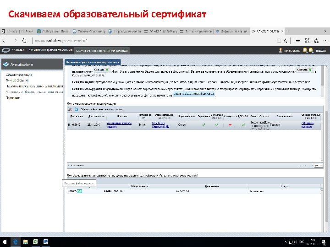Open the page size dropdown showing 50
Image resolution: width=330 pixels, height=247 pixels.
(x=319, y=166)
